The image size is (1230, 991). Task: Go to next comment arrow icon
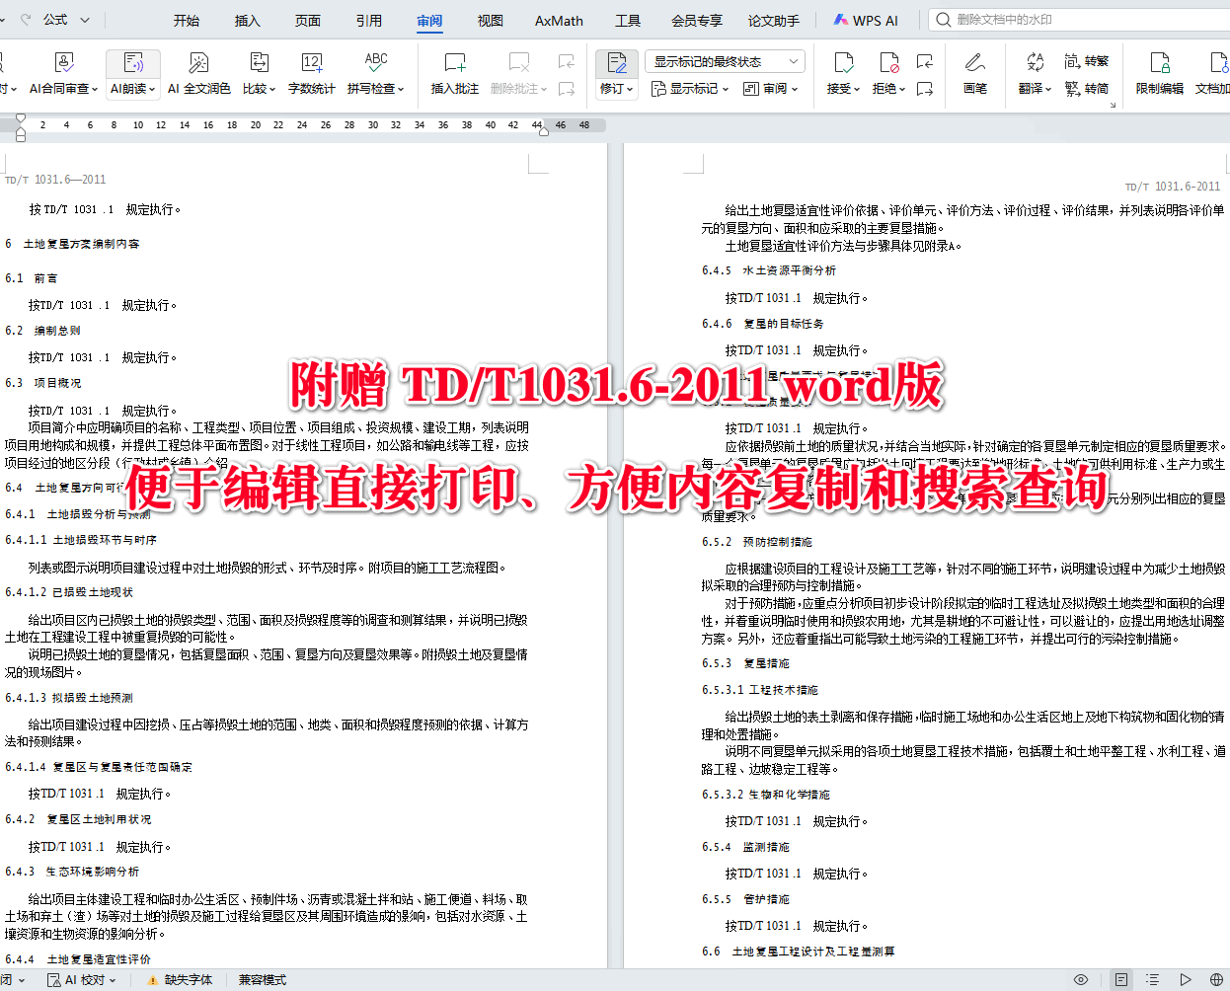(x=567, y=89)
